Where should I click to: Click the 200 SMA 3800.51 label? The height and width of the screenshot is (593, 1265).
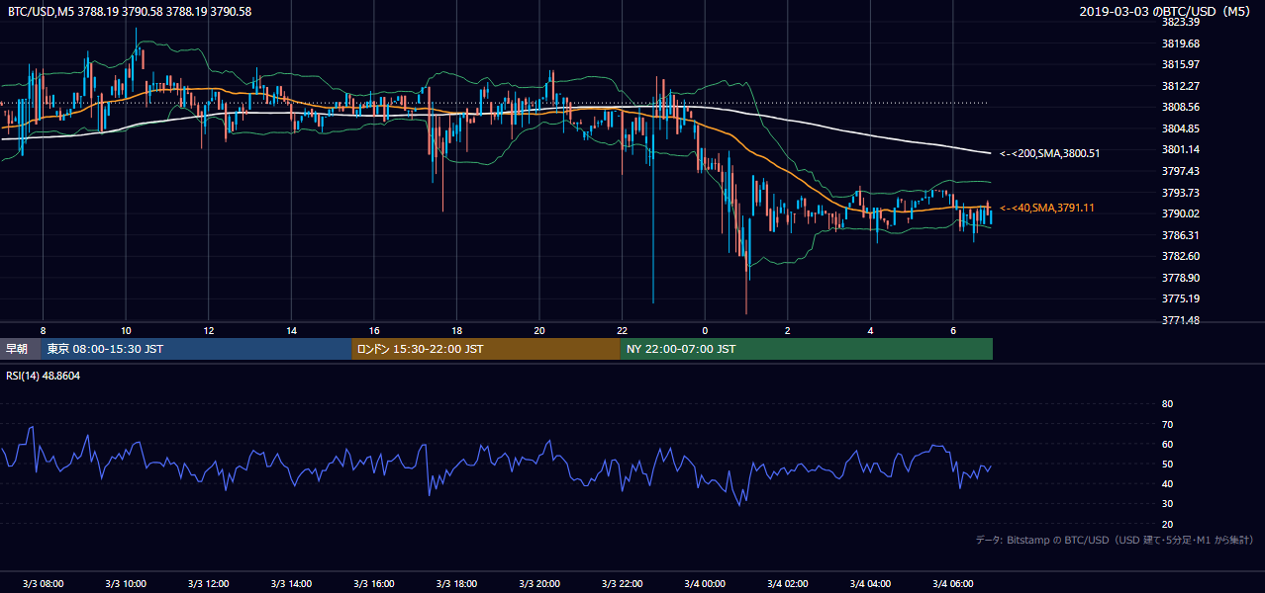pyautogui.click(x=1049, y=153)
